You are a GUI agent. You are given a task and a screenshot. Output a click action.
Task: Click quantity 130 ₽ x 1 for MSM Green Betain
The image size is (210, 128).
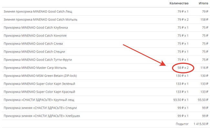point(182,76)
